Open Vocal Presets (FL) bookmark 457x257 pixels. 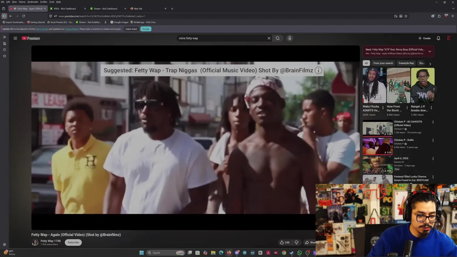[60, 22]
